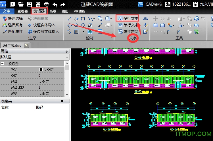
Task: Select the 单行文本 single-line text tool
Action: click(128, 25)
